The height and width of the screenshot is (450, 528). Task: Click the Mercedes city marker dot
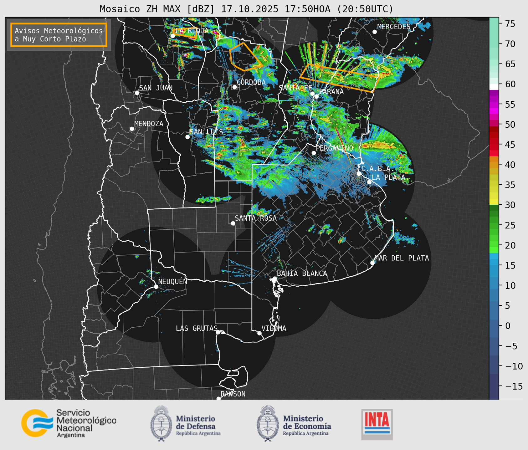pyautogui.click(x=374, y=32)
